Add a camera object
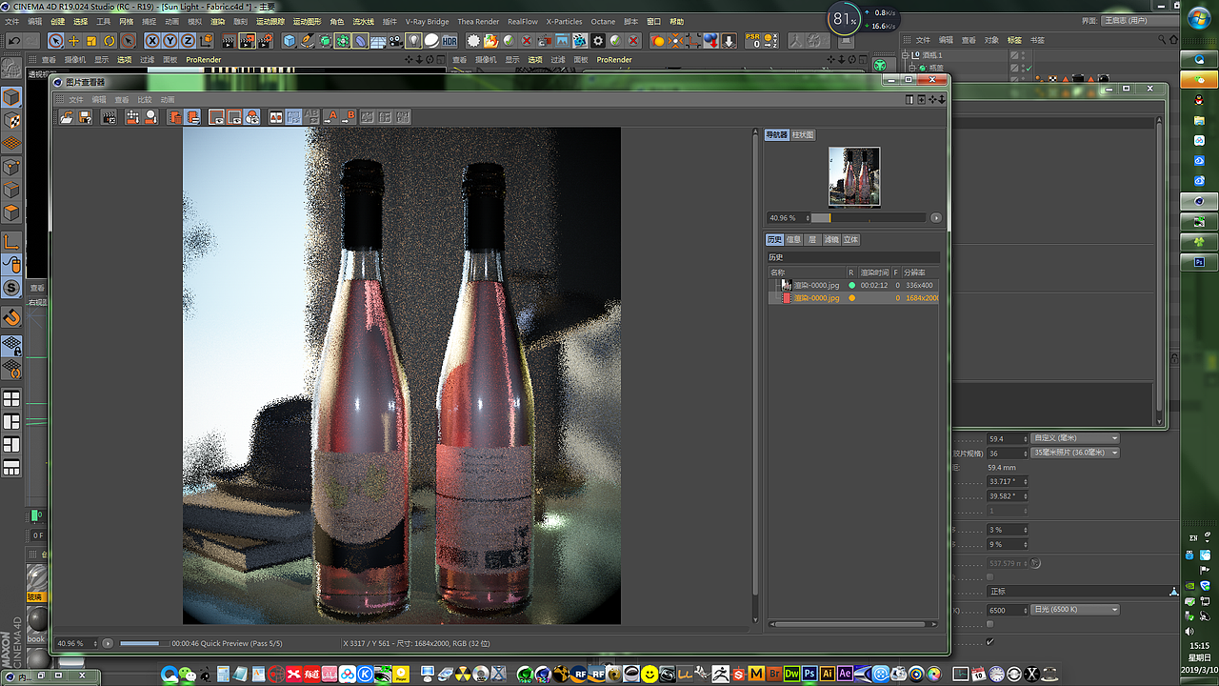 coord(396,40)
